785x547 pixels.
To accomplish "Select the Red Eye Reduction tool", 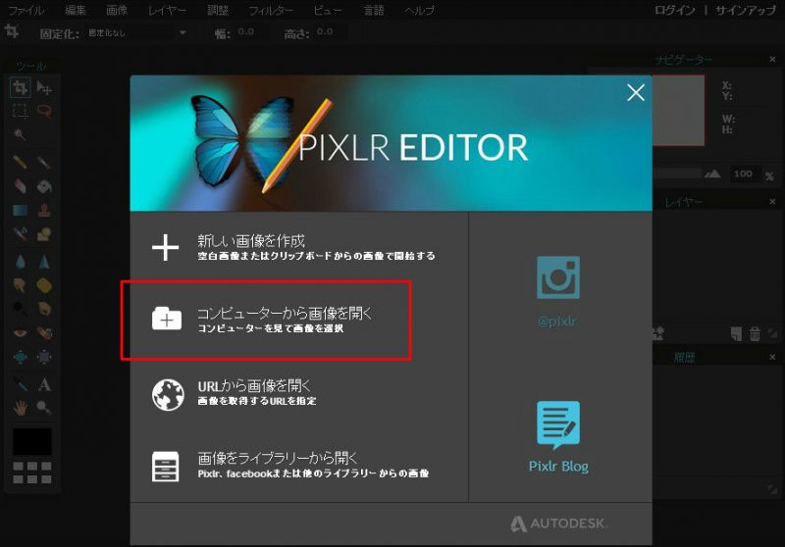I will [x=20, y=332].
